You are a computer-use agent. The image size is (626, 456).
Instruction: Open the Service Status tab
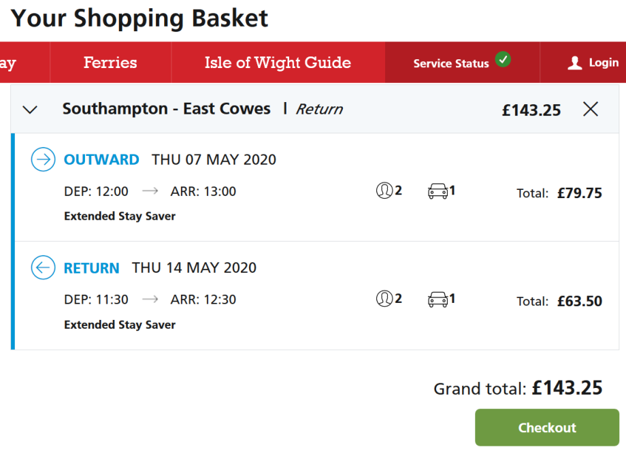(451, 63)
